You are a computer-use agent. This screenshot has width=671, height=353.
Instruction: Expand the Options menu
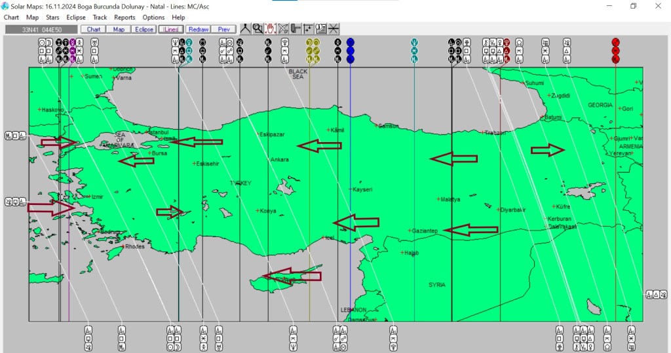pyautogui.click(x=153, y=17)
